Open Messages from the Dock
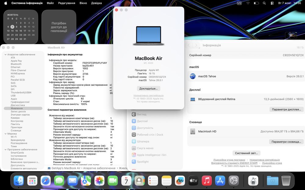The image size is (305, 190). tap(59, 181)
